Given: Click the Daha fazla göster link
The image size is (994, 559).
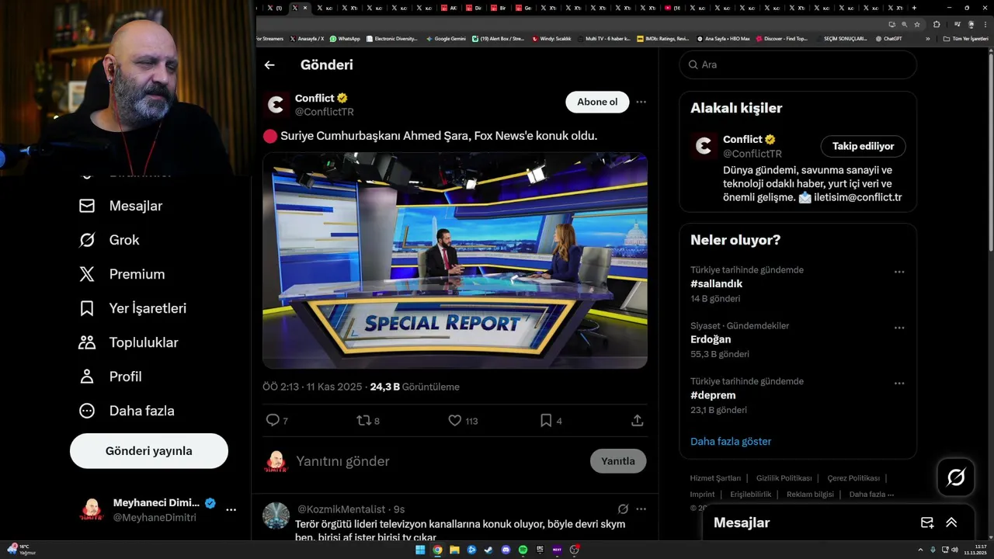Looking at the screenshot, I should pos(731,441).
